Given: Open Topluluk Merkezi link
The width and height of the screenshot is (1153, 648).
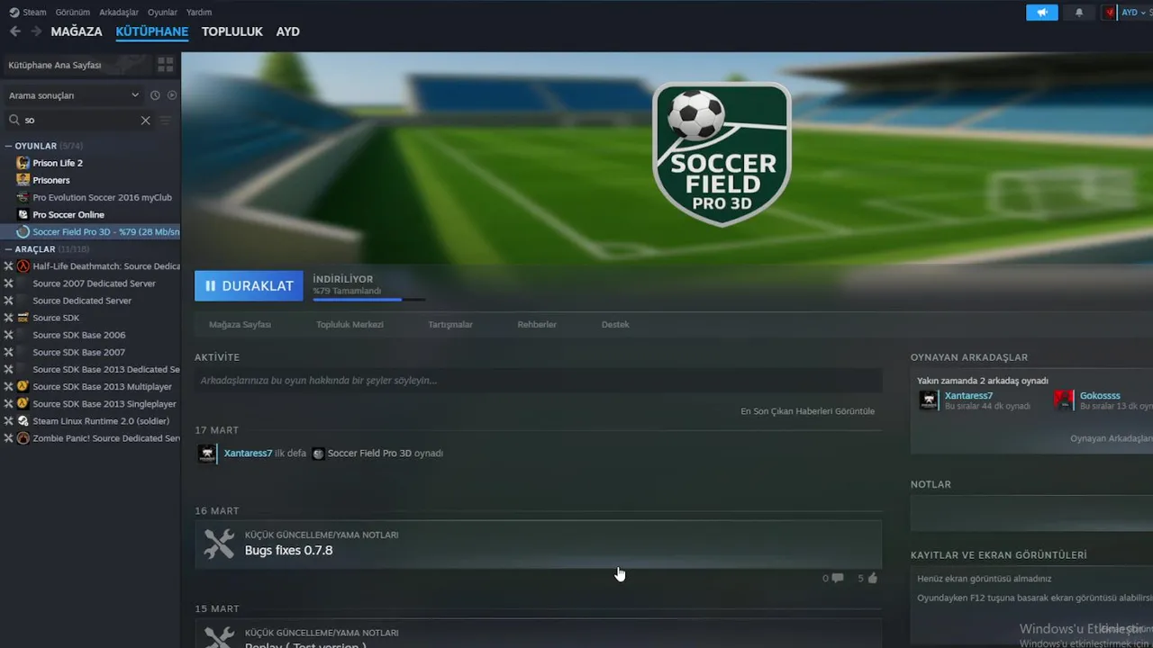Looking at the screenshot, I should [x=350, y=324].
